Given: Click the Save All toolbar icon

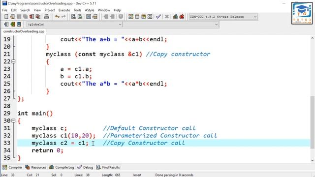Looking at the screenshot, I should coord(25,17).
